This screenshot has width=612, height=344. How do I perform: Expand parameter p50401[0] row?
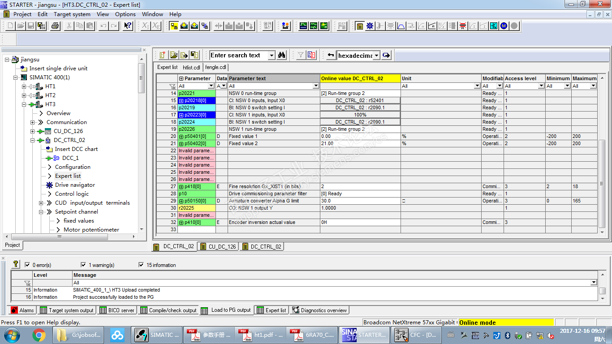181,136
